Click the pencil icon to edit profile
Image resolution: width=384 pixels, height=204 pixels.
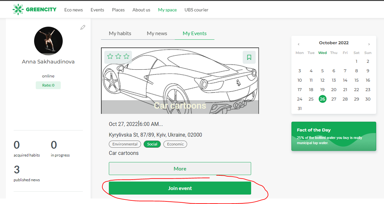point(83,27)
